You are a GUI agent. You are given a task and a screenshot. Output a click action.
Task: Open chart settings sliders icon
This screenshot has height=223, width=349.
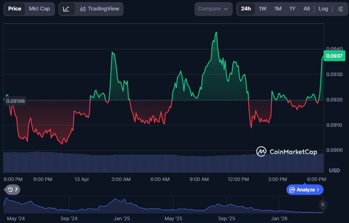[340, 9]
